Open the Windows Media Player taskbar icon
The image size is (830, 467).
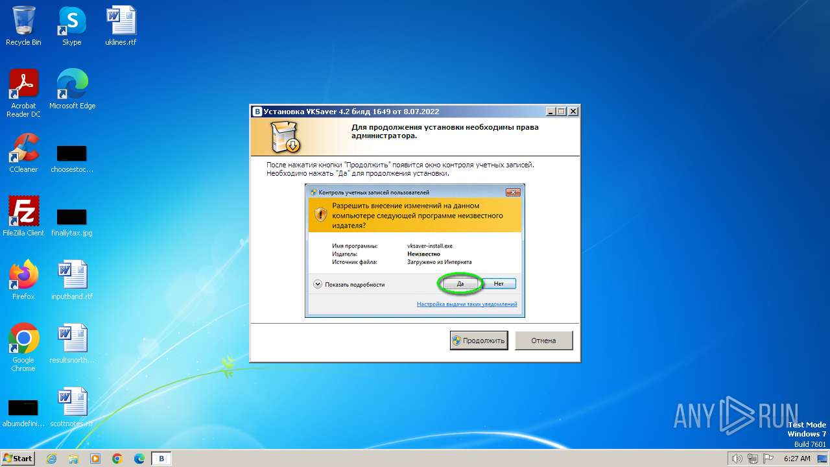point(95,459)
